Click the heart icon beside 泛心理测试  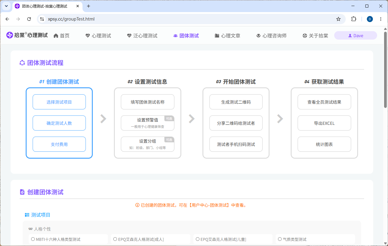129,36
